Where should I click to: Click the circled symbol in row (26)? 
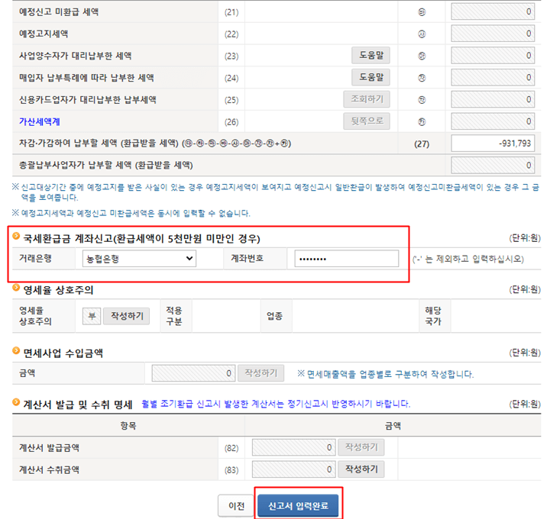422,121
